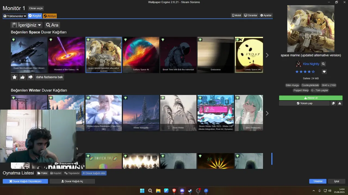Select the Winter tranquility thumbnail
This screenshot has width=348, height=195.
pos(141,113)
